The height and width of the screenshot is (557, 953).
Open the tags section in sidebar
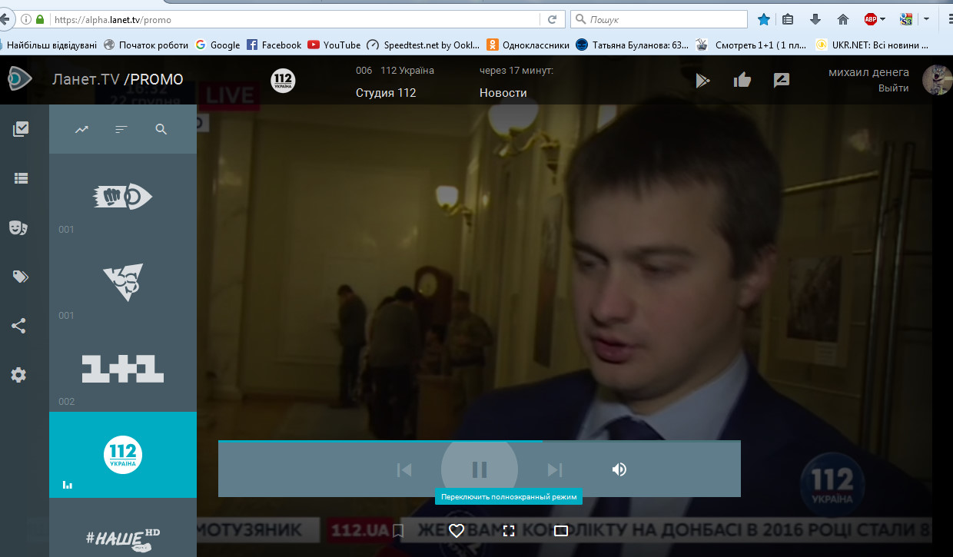click(x=21, y=277)
